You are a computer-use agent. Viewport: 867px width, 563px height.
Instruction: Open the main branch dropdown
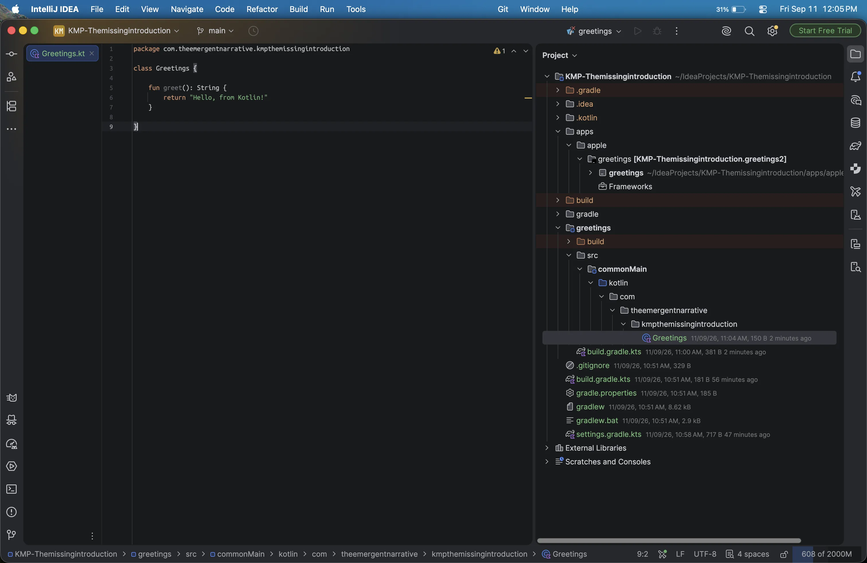tap(215, 31)
